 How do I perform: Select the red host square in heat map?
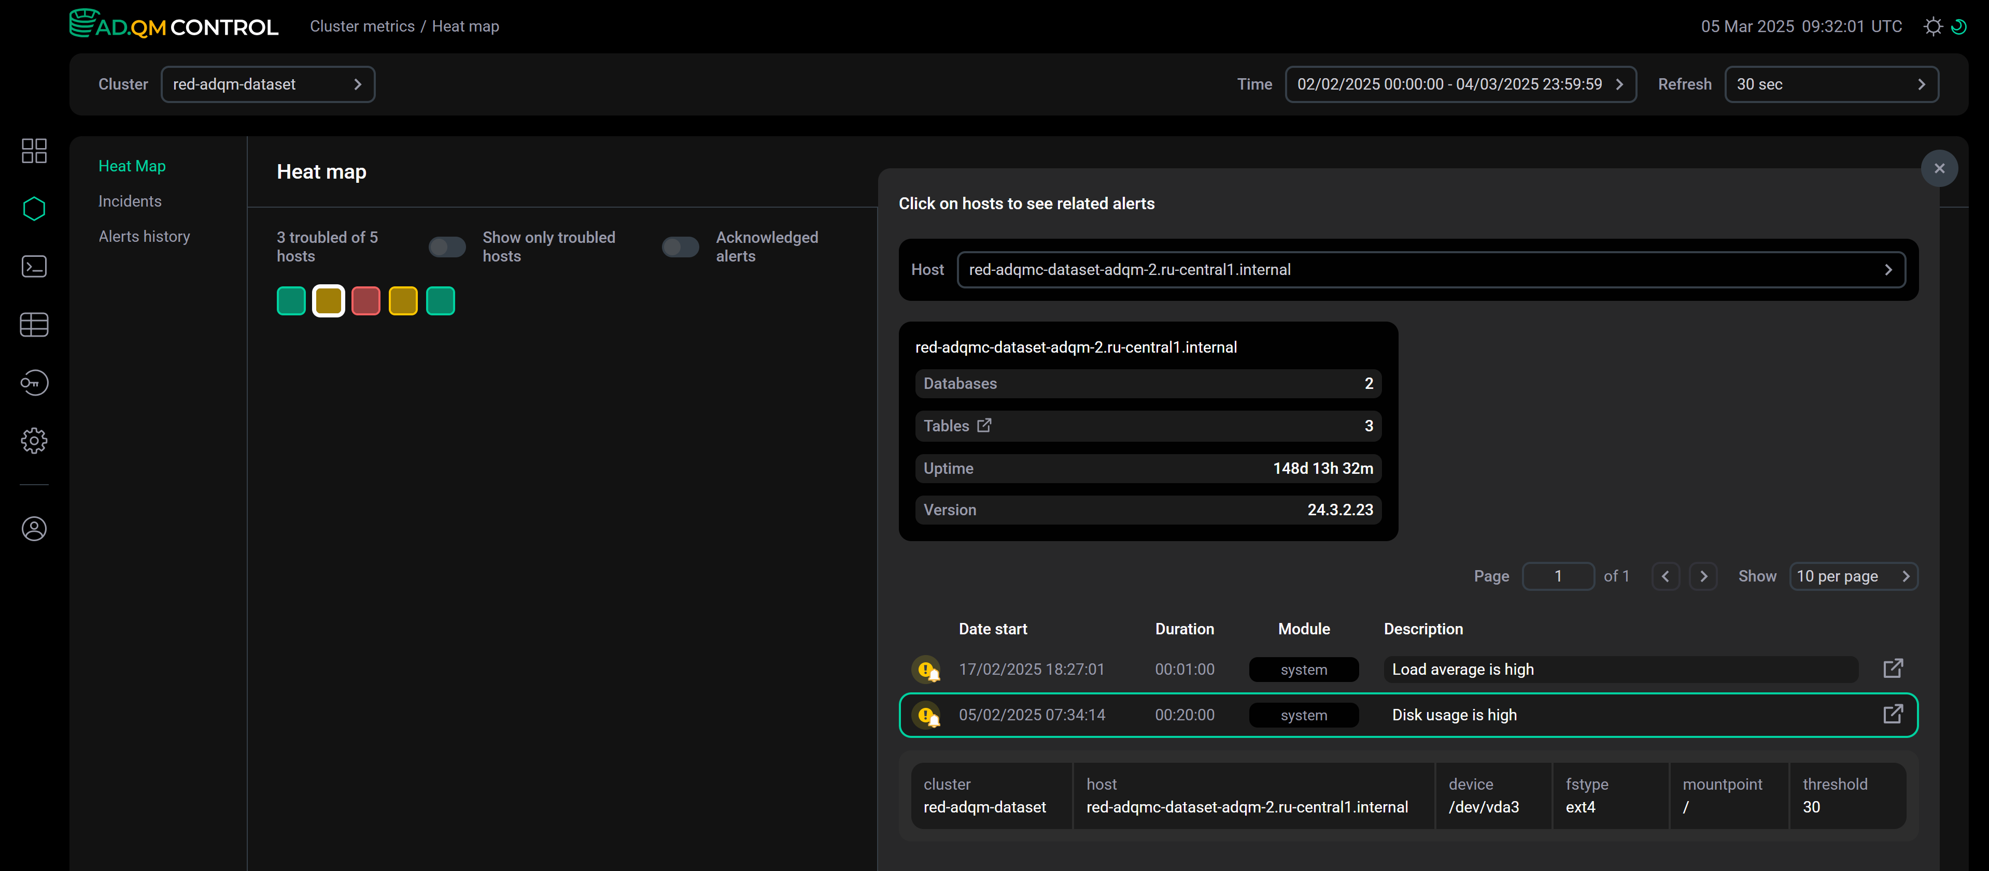click(x=365, y=301)
